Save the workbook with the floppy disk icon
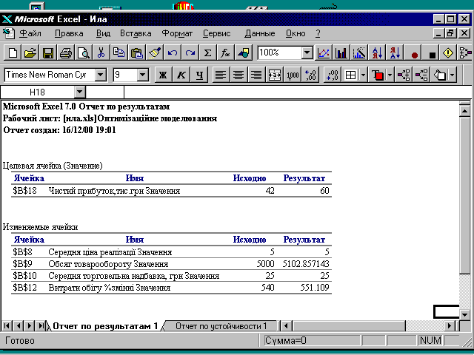Image resolution: width=474 pixels, height=355 pixels. pyautogui.click(x=48, y=53)
